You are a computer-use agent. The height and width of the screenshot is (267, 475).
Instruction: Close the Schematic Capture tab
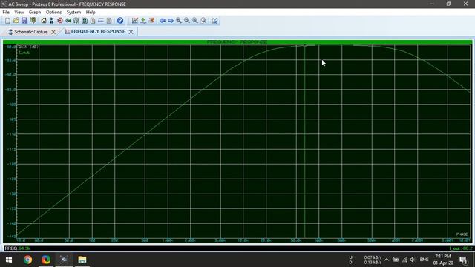53,32
